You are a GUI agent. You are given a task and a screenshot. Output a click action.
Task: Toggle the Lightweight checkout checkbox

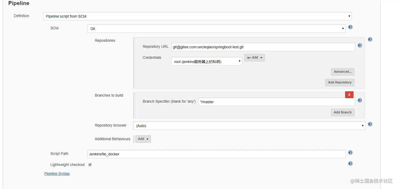[90, 165]
